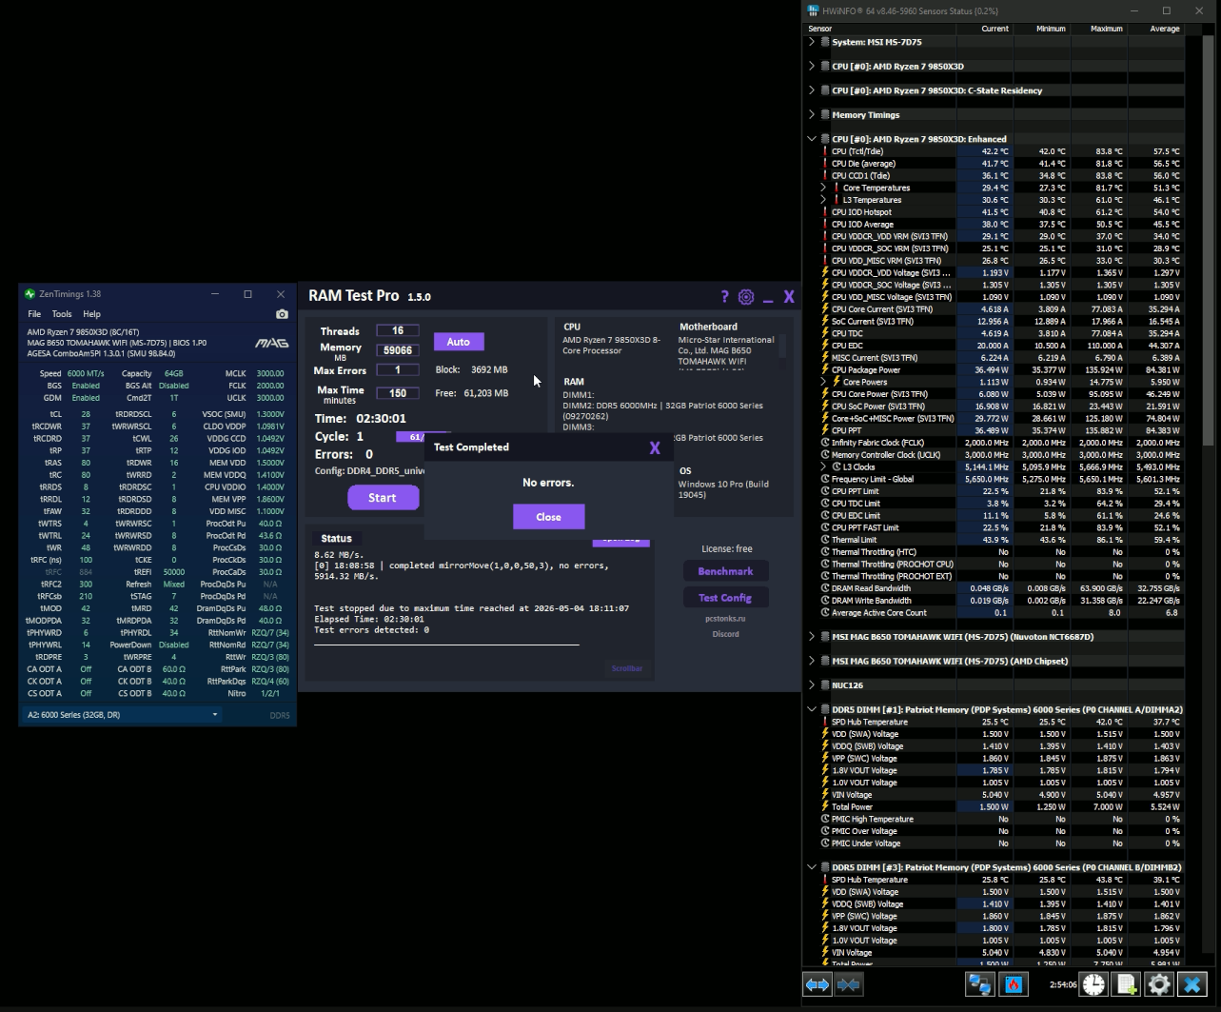This screenshot has height=1012, width=1221.
Task: Expand the Core Powers subgroup
Action: coord(823,382)
